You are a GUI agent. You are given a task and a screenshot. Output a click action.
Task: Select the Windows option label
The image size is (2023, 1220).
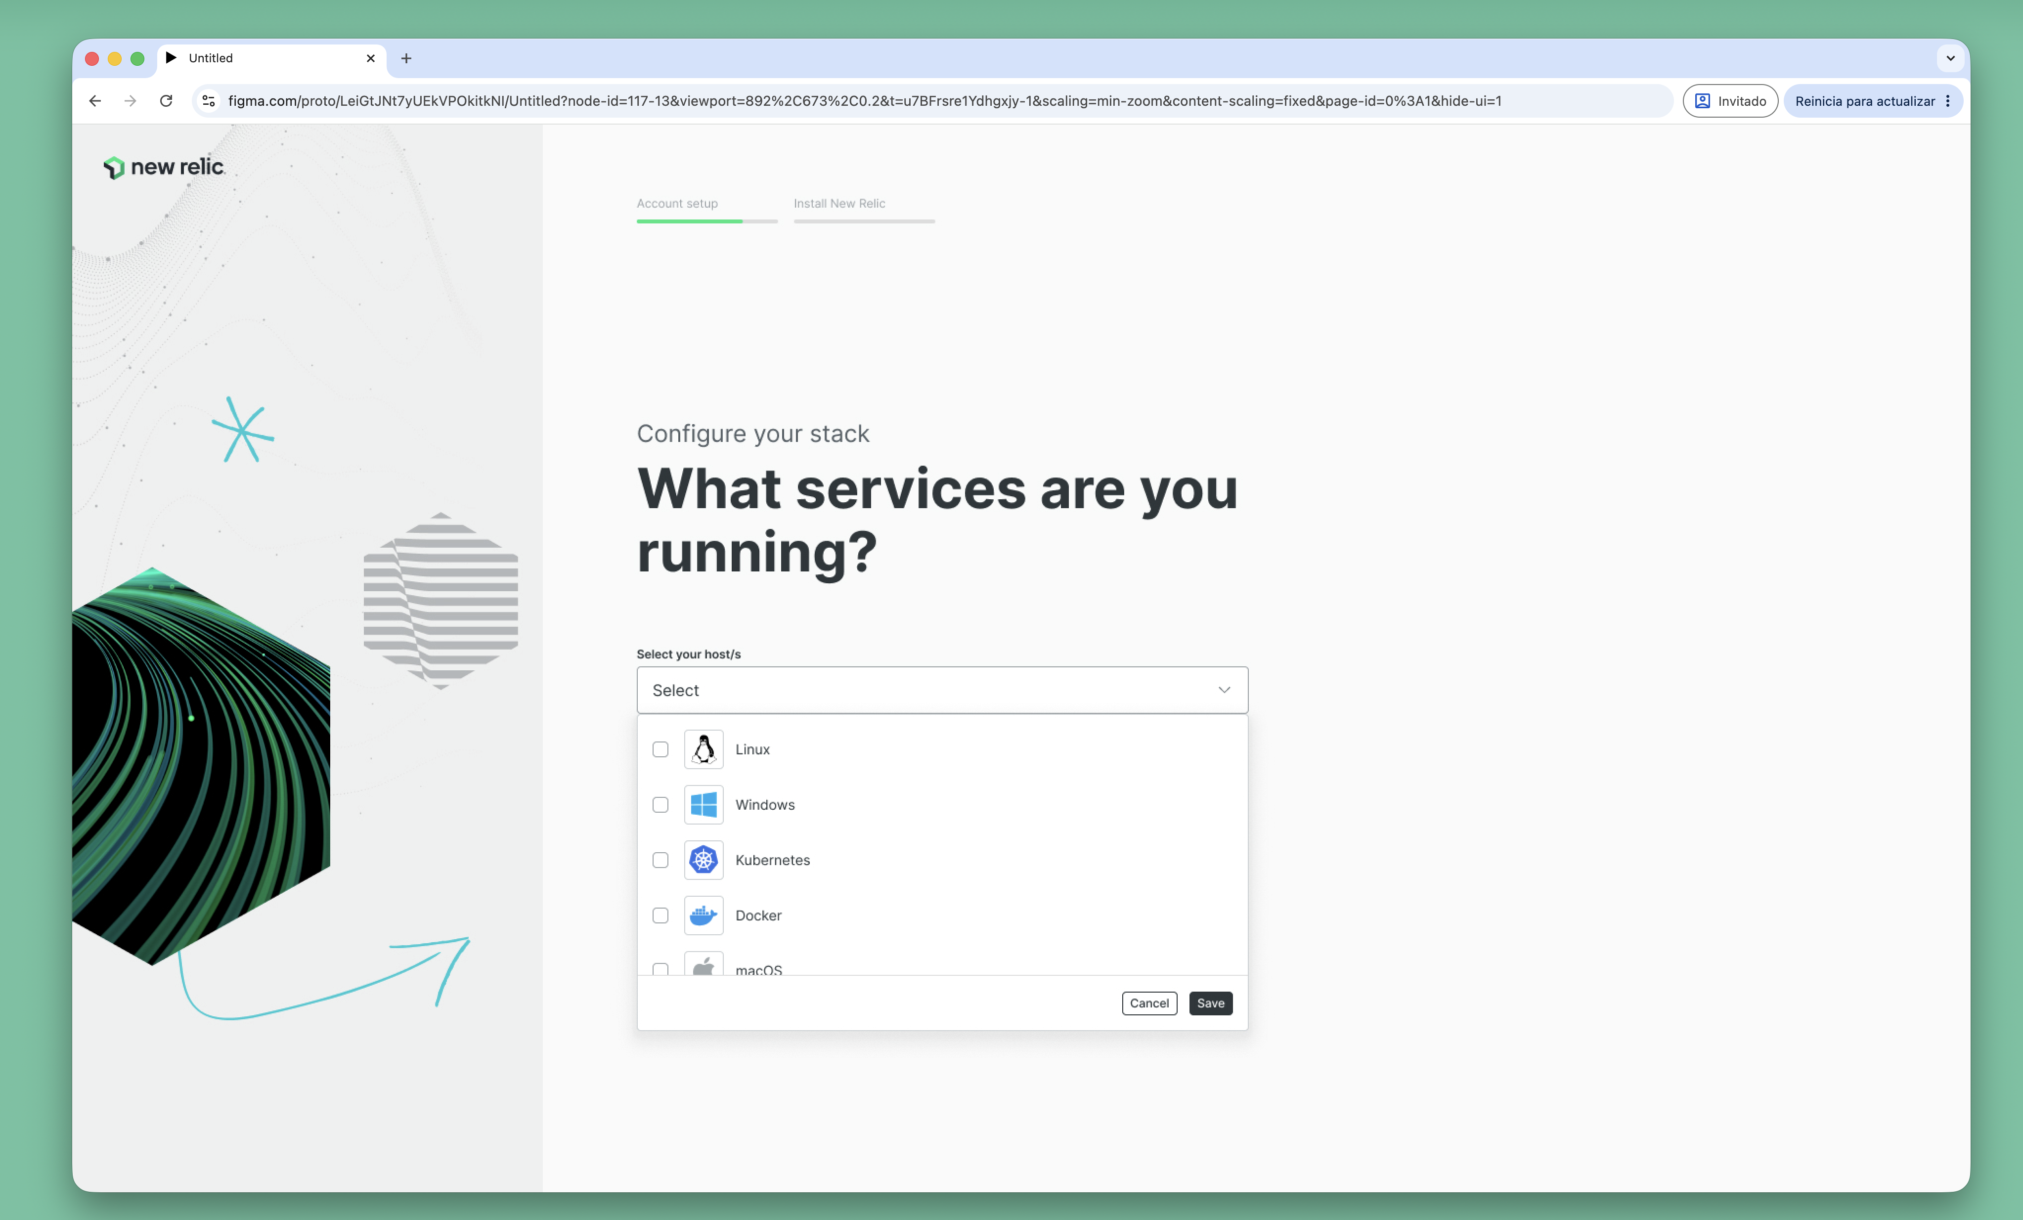point(764,805)
